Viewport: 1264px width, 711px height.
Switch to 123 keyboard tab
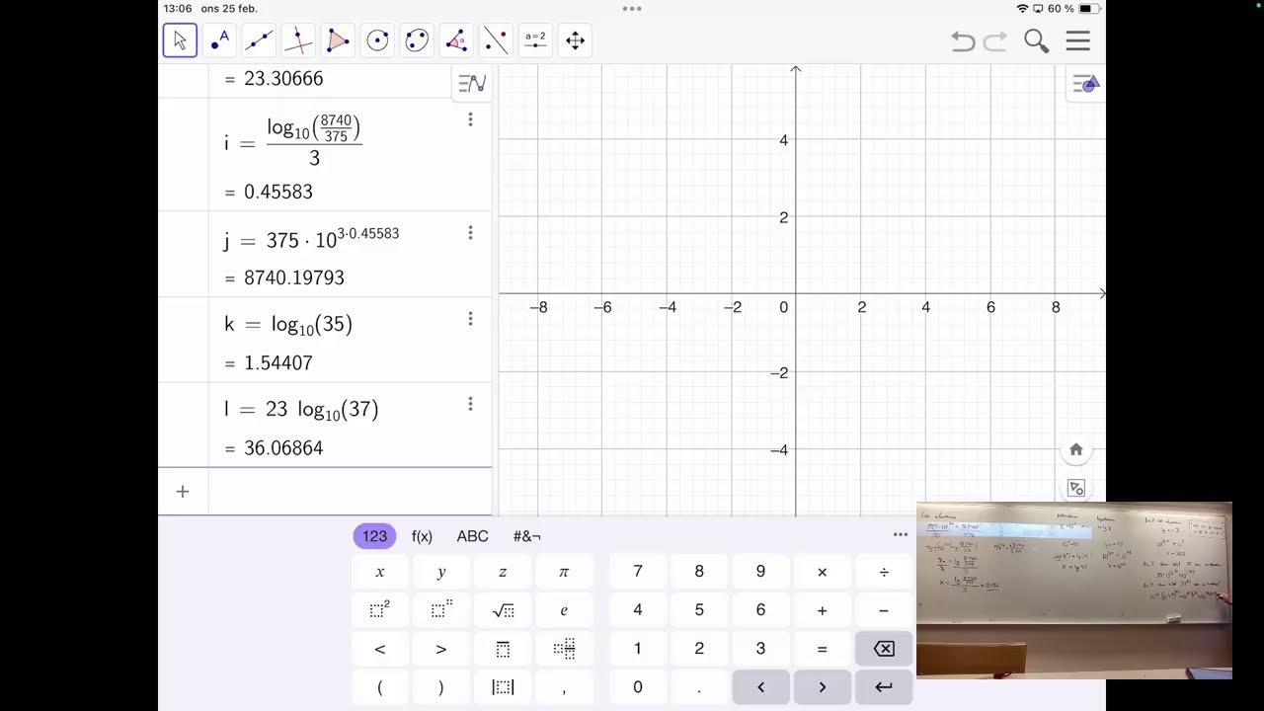coord(374,536)
